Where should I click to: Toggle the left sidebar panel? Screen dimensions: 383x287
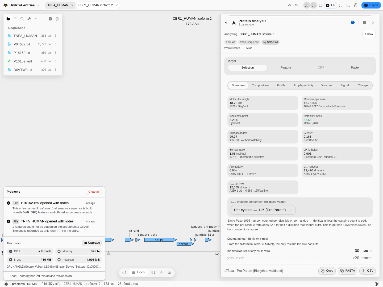pos(307,5)
